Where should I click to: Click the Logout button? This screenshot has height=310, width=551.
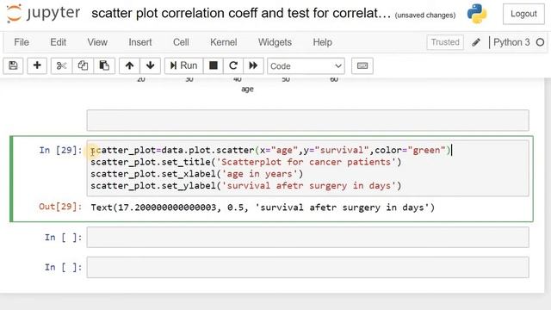[523, 14]
